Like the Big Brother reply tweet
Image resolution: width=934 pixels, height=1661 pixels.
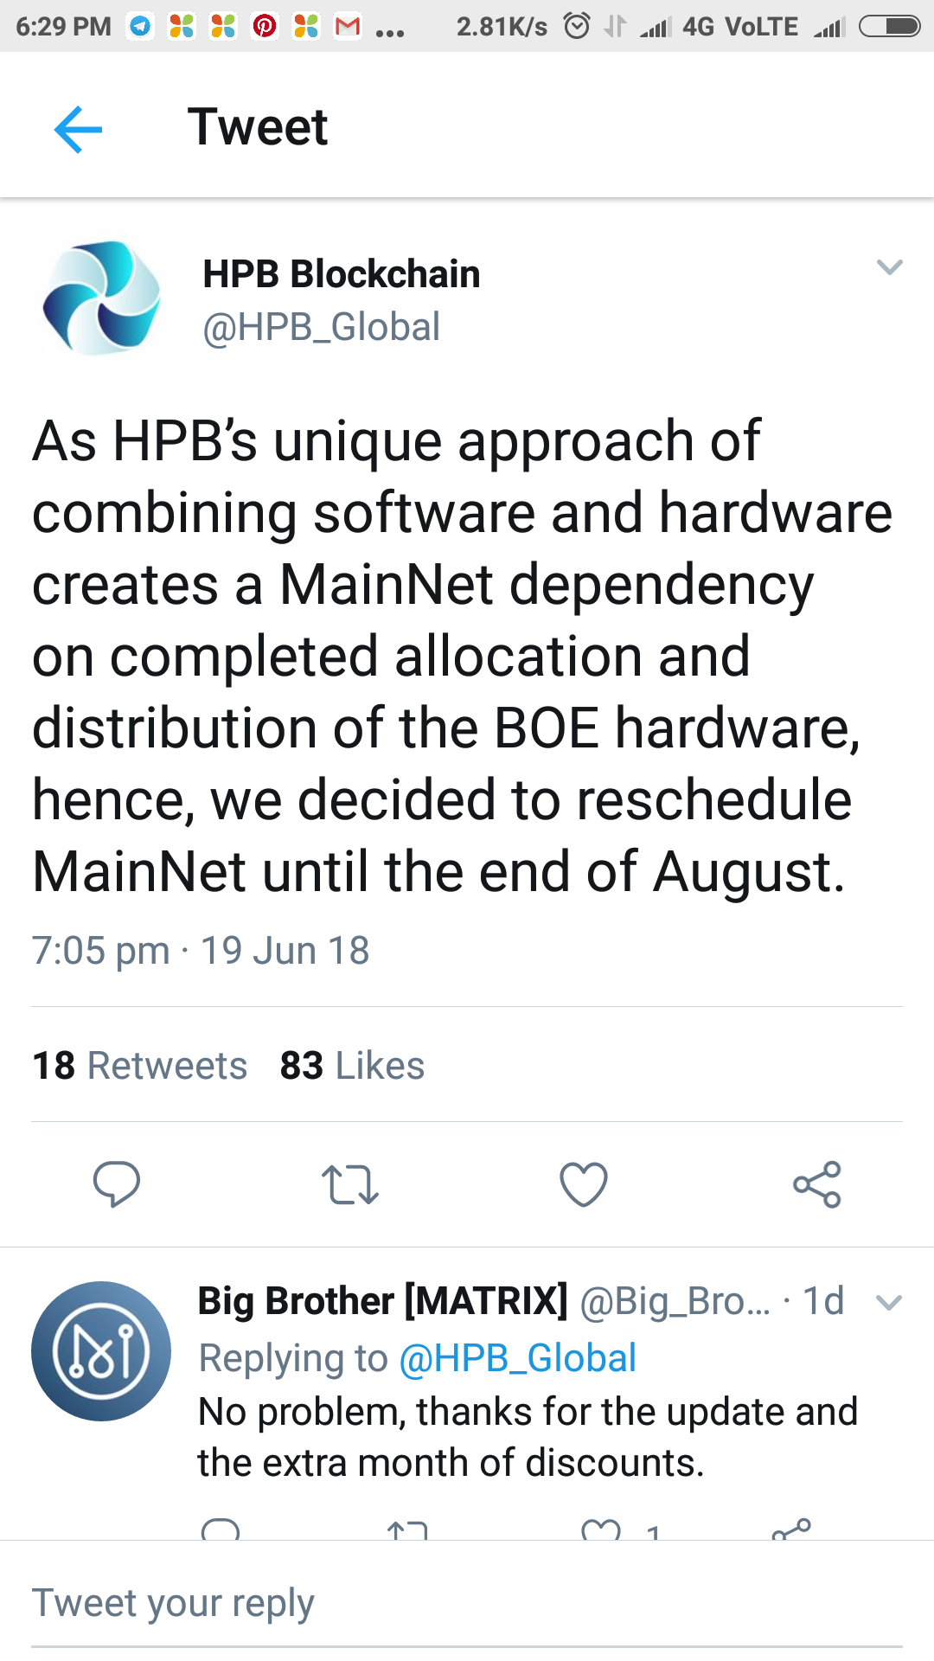point(601,1530)
